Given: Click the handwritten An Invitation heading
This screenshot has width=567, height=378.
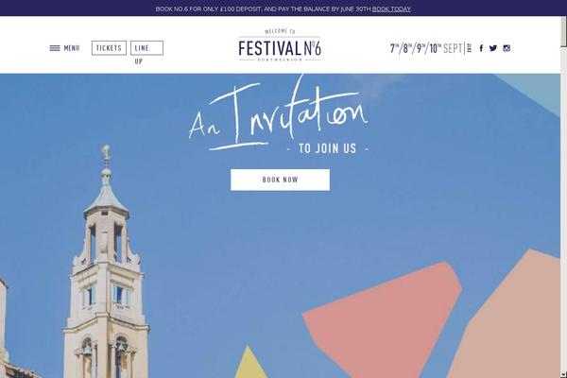Looking at the screenshot, I should 279,114.
